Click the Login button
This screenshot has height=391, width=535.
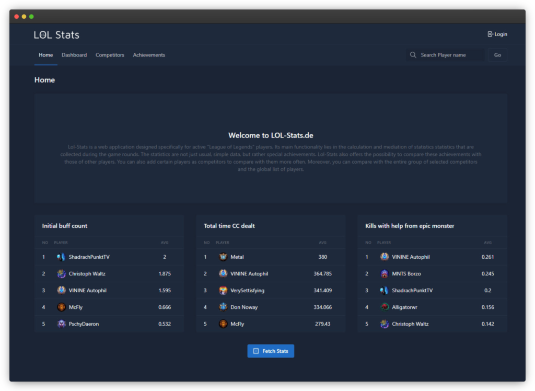tap(497, 34)
